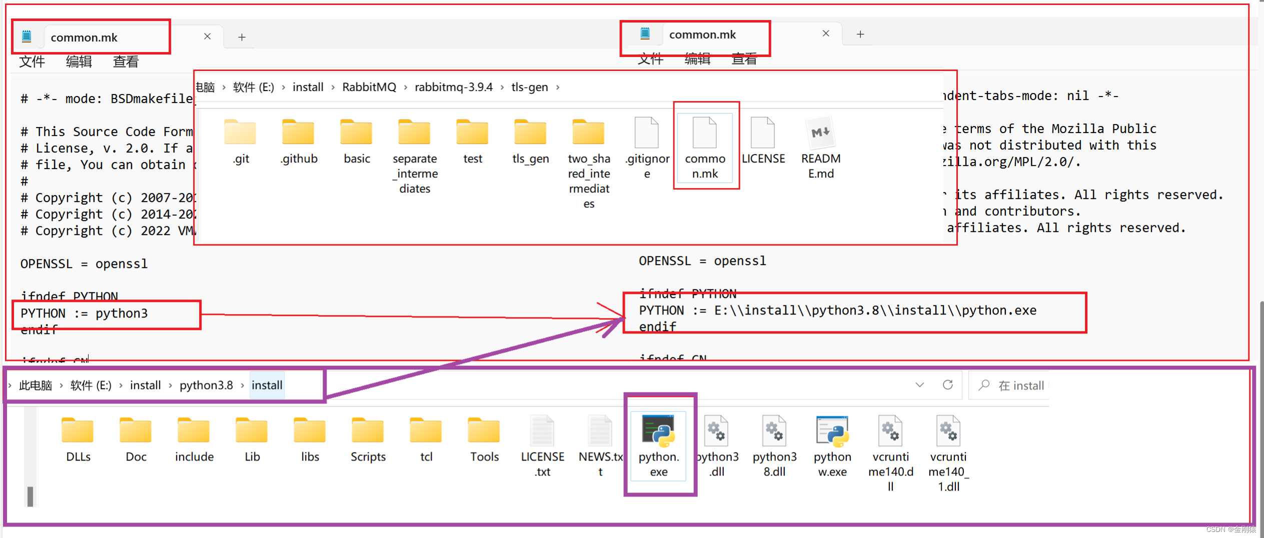The image size is (1264, 538).
Task: Open the Doc folder
Action: 136,439
